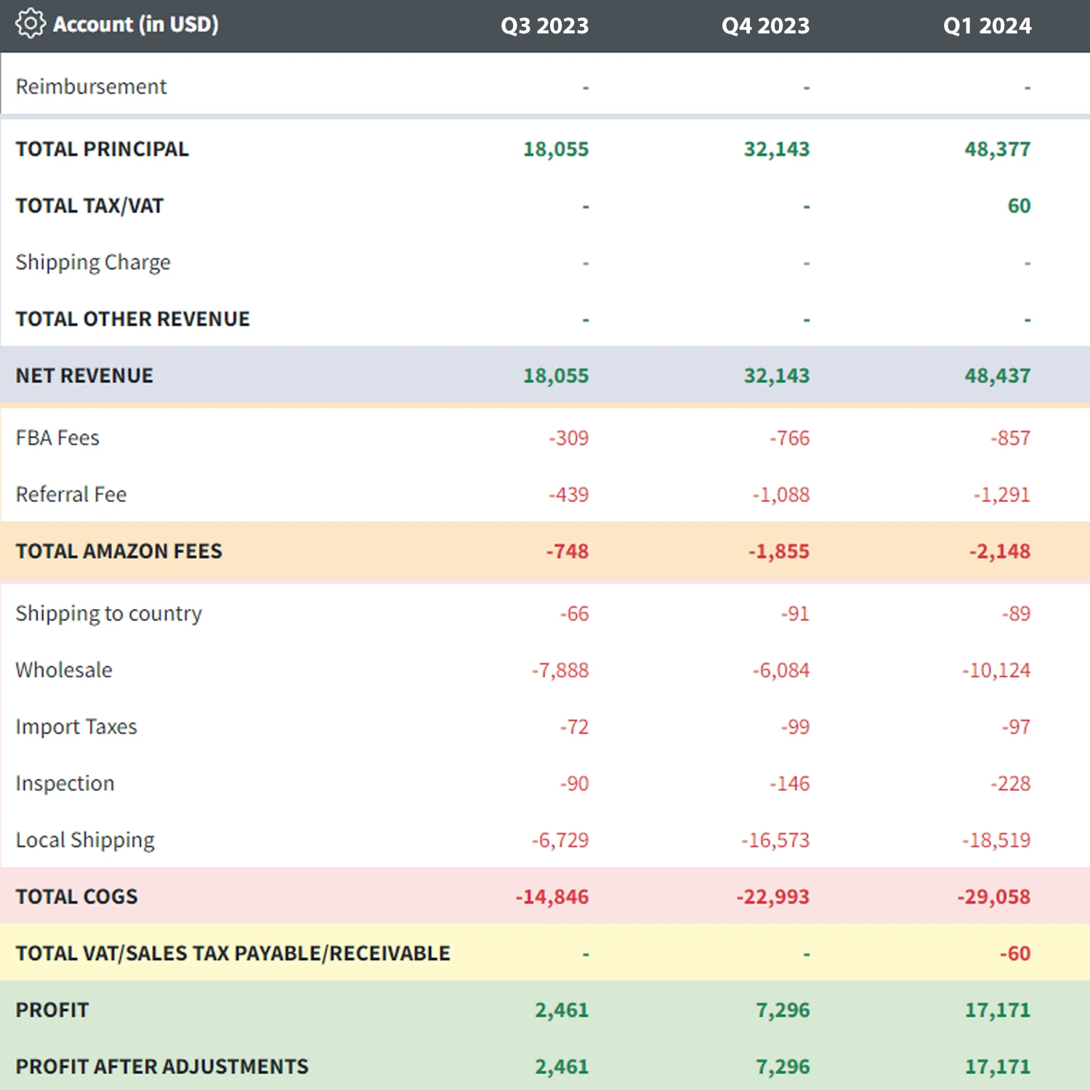
Task: Select the Wholesale row label
Action: click(64, 670)
